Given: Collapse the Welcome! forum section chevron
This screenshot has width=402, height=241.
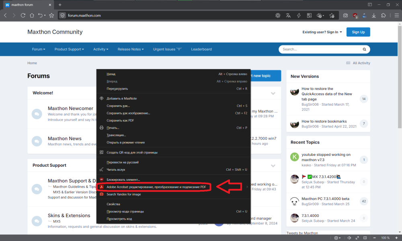Looking at the screenshot, I should (273, 93).
